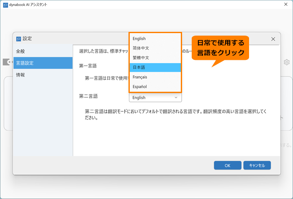
Task: Pick Español from the language list
Action: pos(155,87)
